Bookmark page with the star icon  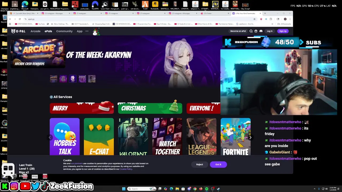(x=254, y=19)
